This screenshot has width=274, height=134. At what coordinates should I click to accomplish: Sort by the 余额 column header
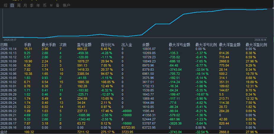(146, 45)
